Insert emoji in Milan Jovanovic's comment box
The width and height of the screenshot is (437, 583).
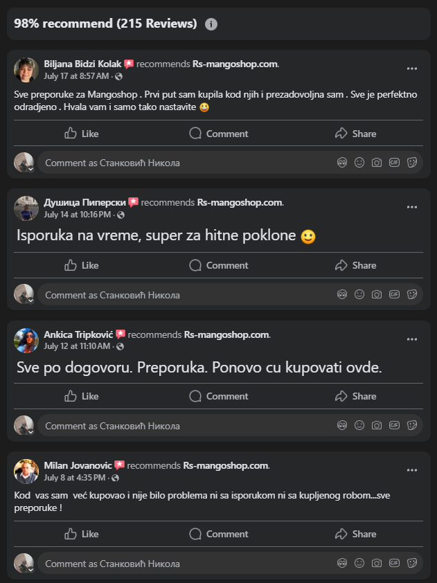[359, 563]
